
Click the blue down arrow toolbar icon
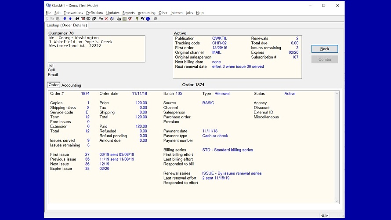click(x=65, y=19)
